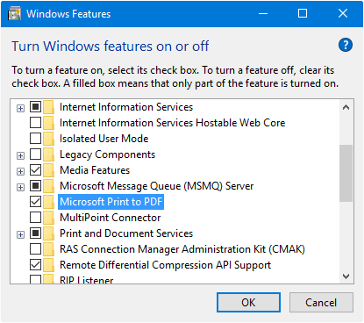Tick the RAS Connection Manager Administration Kit checkbox
364x323 pixels.
pos(35,248)
